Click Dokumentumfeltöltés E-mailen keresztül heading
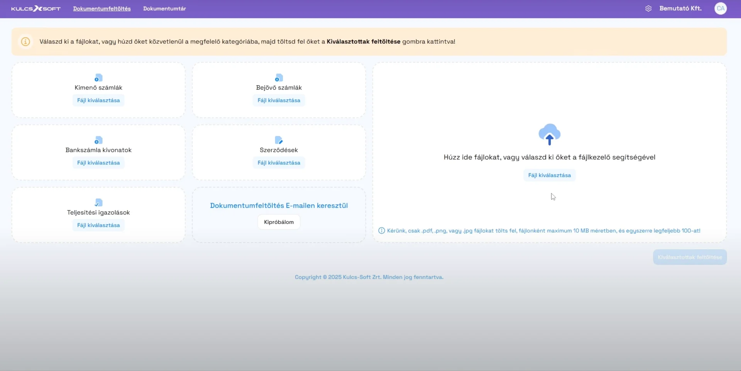This screenshot has height=371, width=741. tap(279, 206)
